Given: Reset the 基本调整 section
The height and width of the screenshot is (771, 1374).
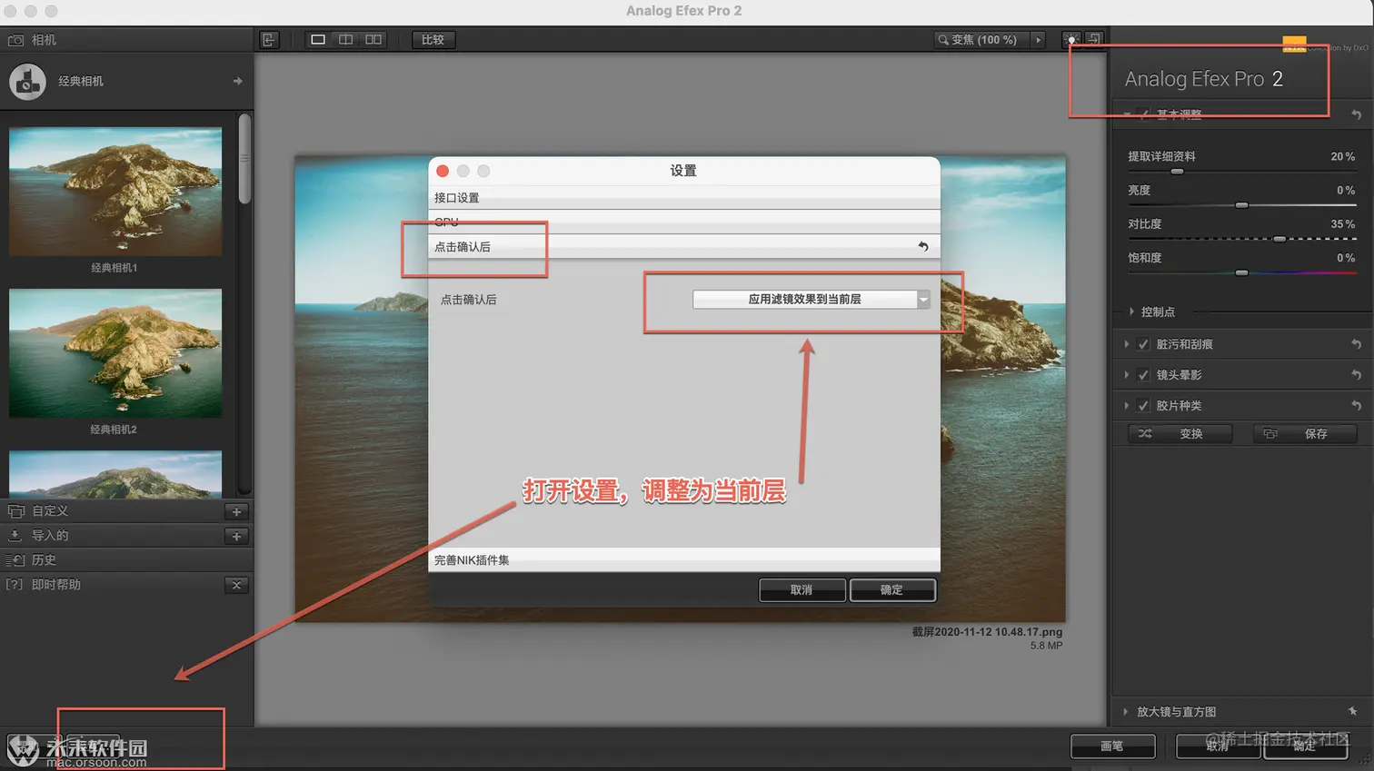Looking at the screenshot, I should coord(1356,114).
